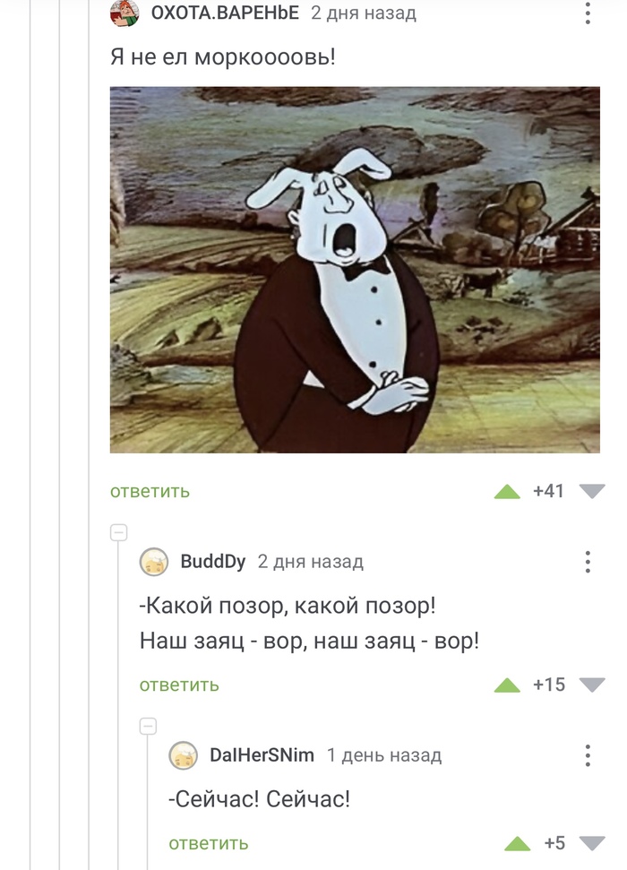Image resolution: width=627 pixels, height=870 pixels.
Task: Upvote BuddDy's comment
Action: (507, 685)
